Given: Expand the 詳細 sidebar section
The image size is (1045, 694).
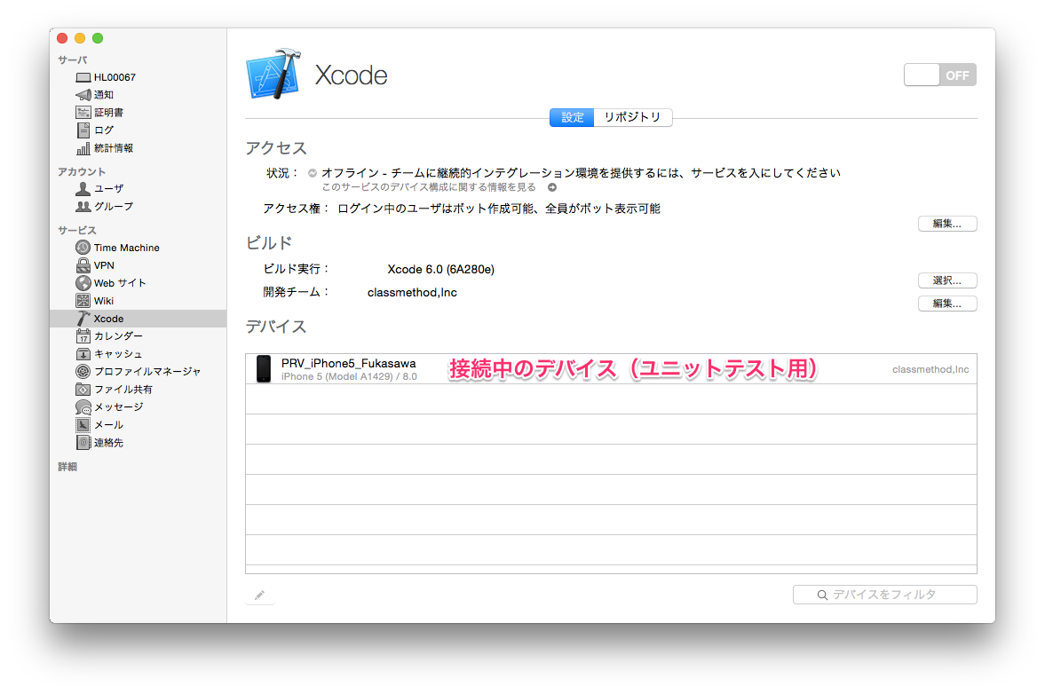Looking at the screenshot, I should (67, 467).
